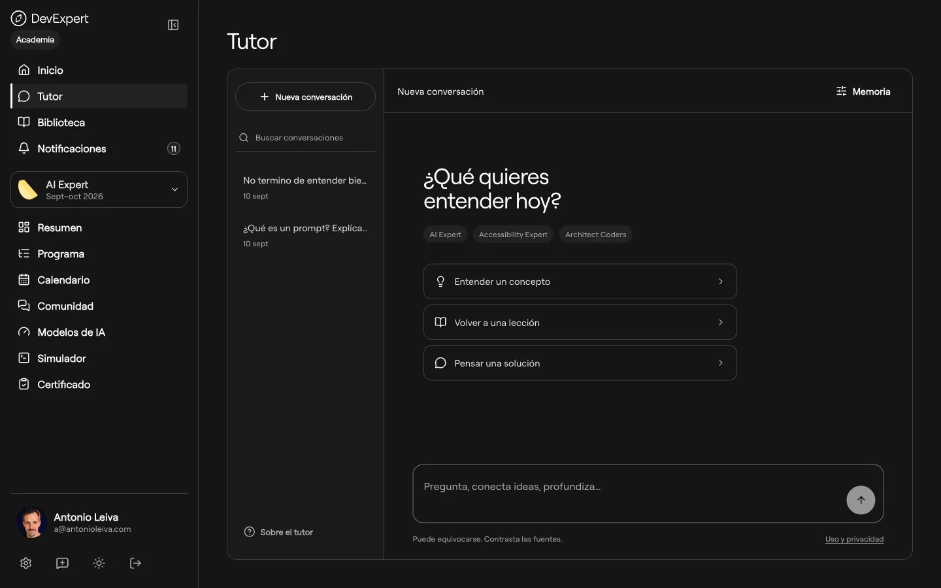
Task: Click the AI Expert course banana icon
Action: 27,189
